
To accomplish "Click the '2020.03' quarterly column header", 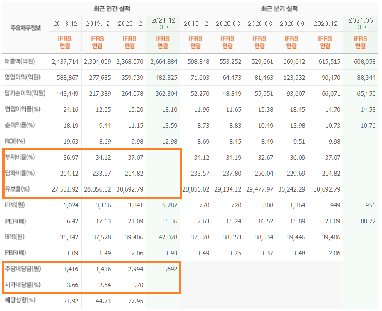I will (228, 24).
